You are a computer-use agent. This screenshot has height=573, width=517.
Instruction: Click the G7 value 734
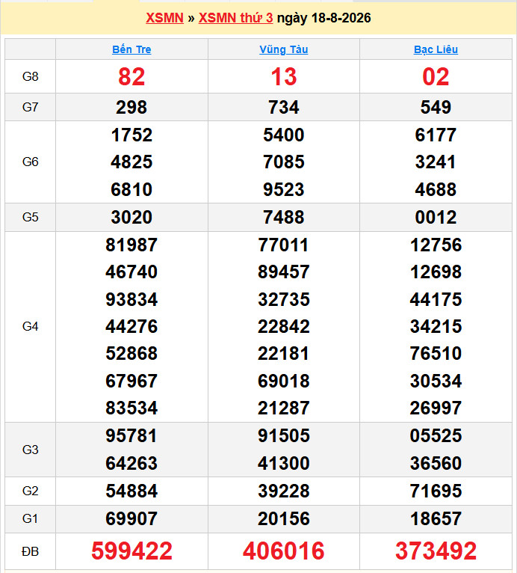click(284, 108)
